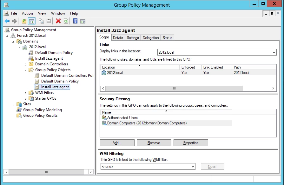The image size is (284, 185).
Task: Collapse the 2012.local domain node
Action: (x=19, y=47)
